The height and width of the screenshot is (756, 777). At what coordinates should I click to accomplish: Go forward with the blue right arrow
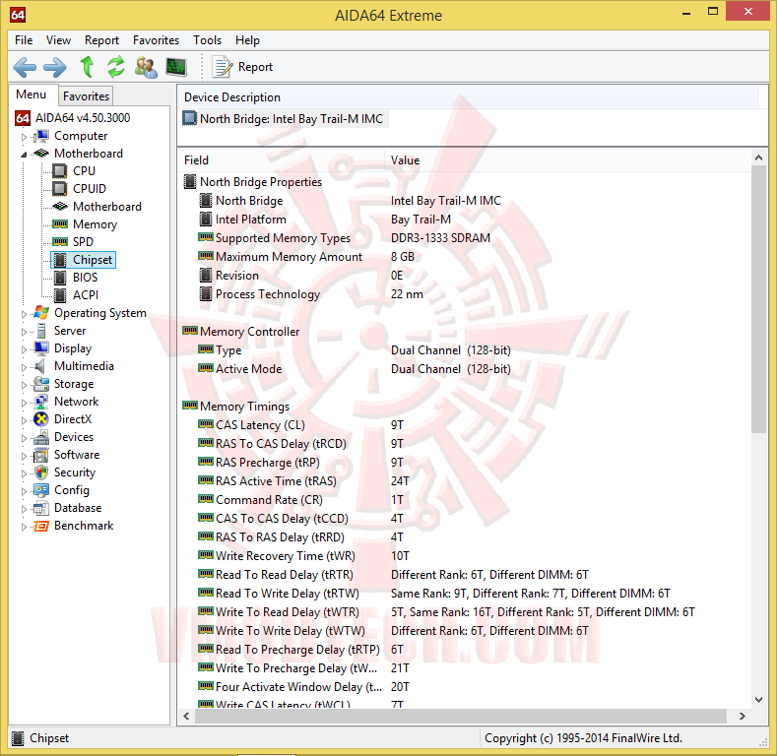(x=55, y=67)
